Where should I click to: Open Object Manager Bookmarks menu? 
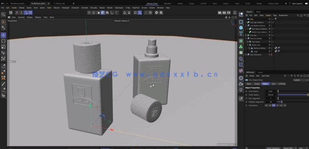[x=283, y=15]
